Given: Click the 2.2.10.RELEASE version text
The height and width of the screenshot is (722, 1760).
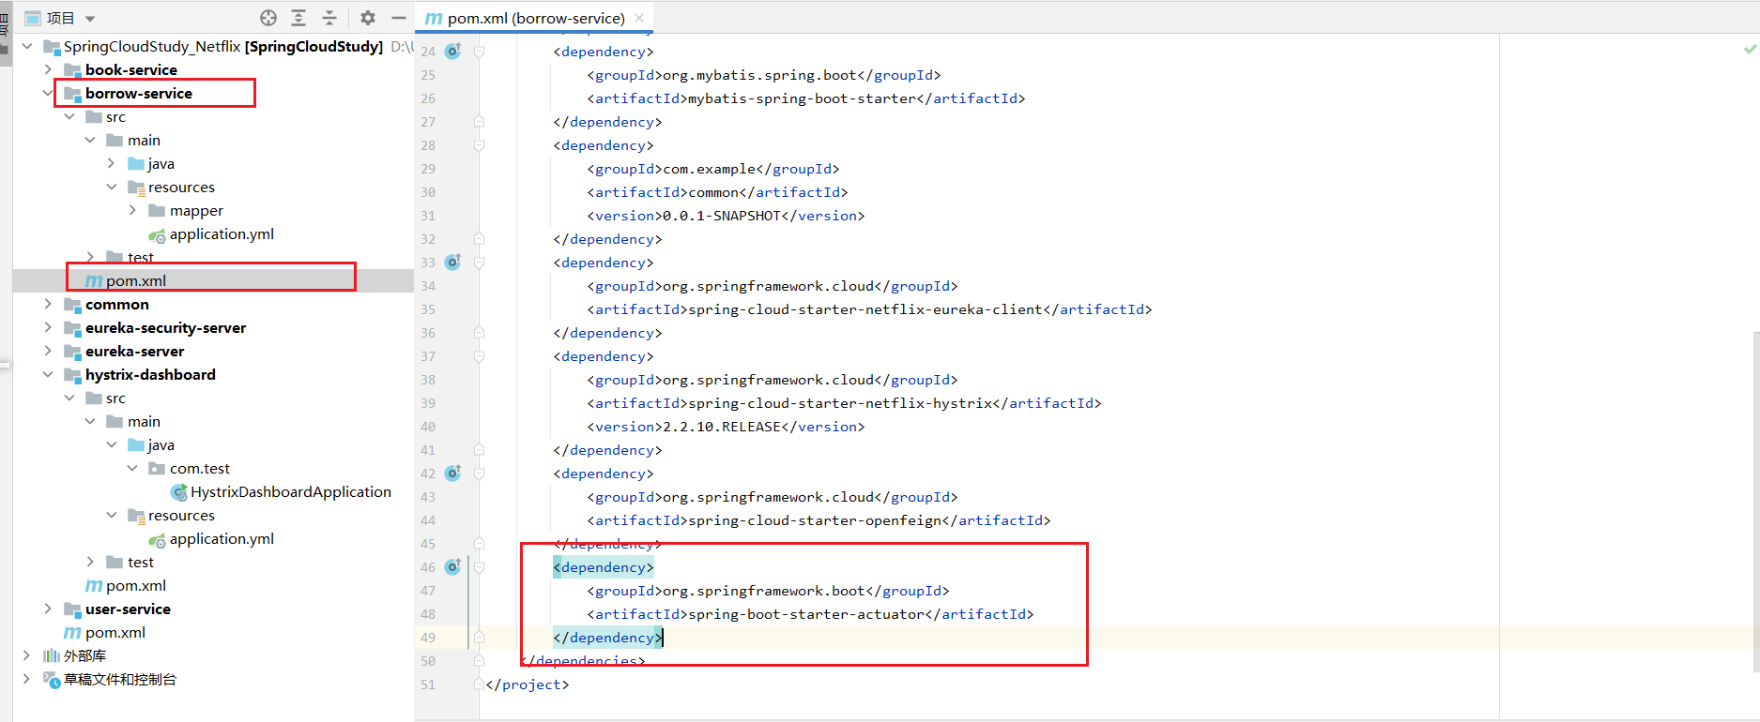Looking at the screenshot, I should (x=723, y=427).
